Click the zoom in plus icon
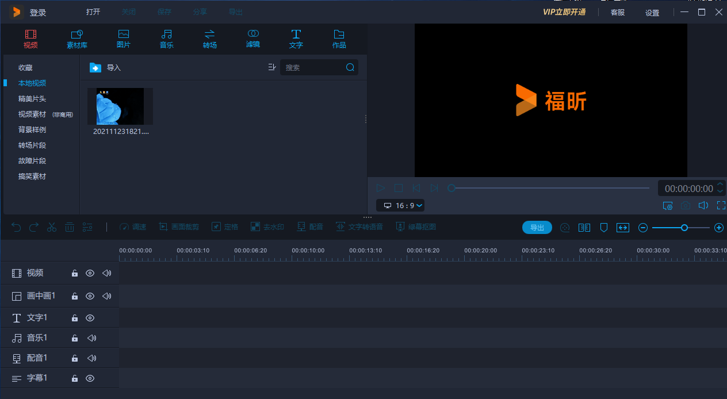 [x=718, y=228]
